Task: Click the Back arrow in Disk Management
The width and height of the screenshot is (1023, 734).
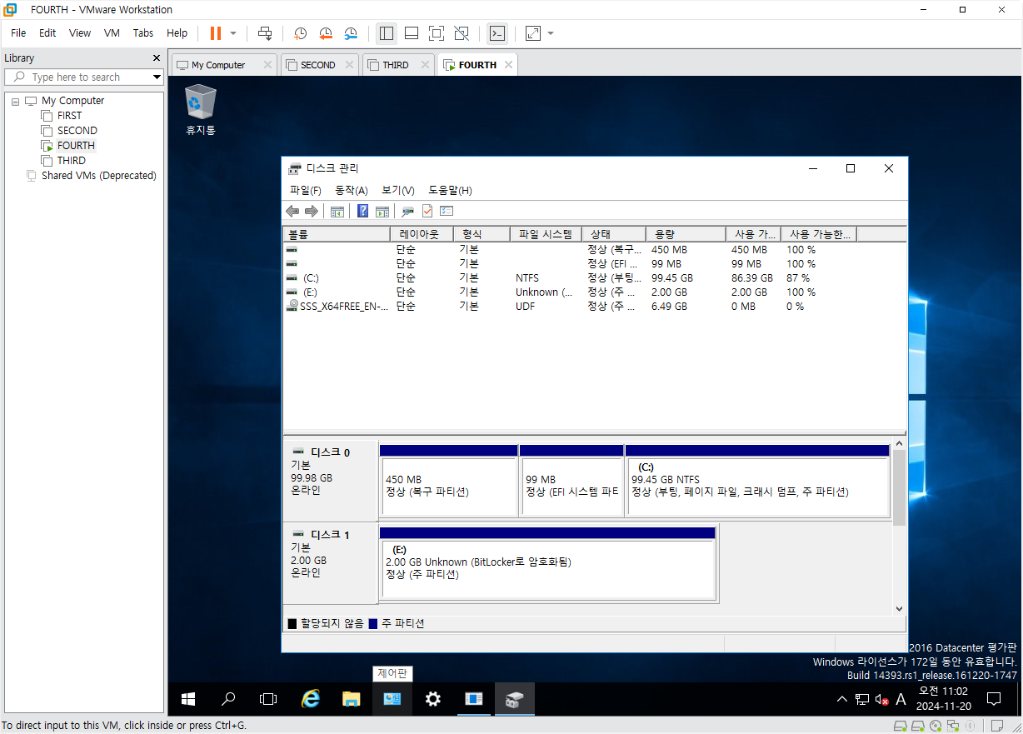Action: (292, 212)
